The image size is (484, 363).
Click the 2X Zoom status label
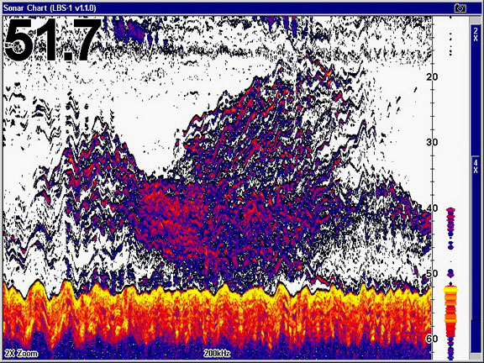pos(21,354)
